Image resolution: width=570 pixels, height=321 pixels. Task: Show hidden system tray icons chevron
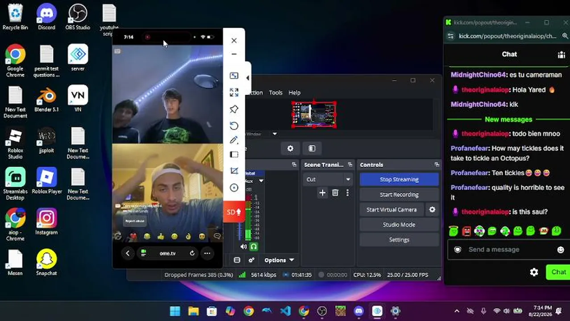coord(457,311)
